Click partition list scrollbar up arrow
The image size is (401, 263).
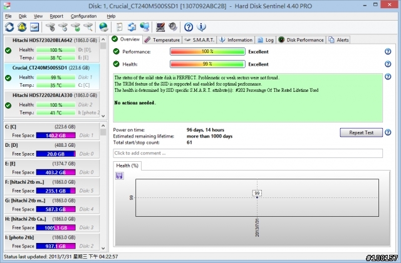(x=103, y=126)
